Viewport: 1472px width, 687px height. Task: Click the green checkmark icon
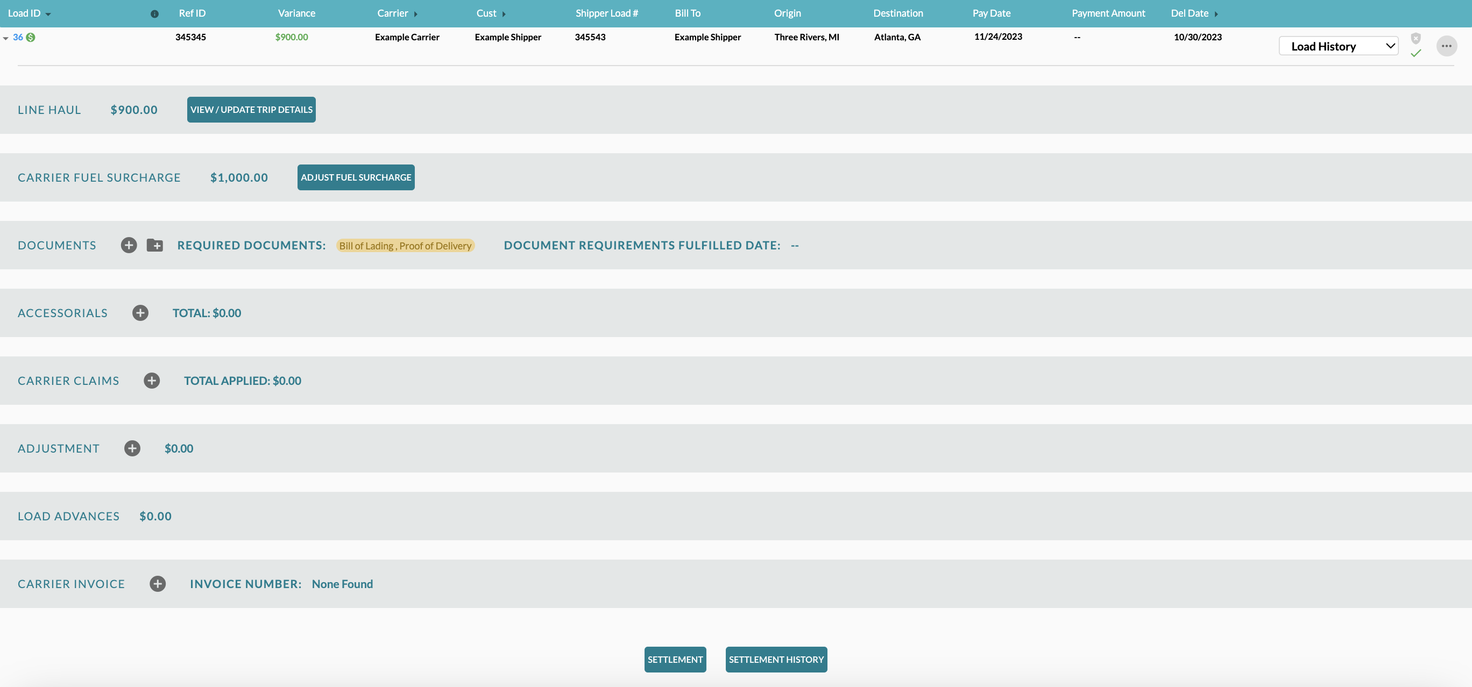(x=1416, y=53)
